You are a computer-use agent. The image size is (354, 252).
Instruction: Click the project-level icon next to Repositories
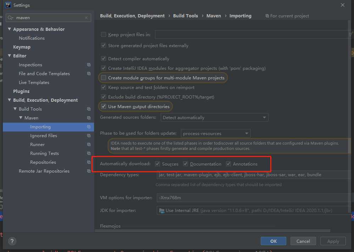click(x=89, y=162)
